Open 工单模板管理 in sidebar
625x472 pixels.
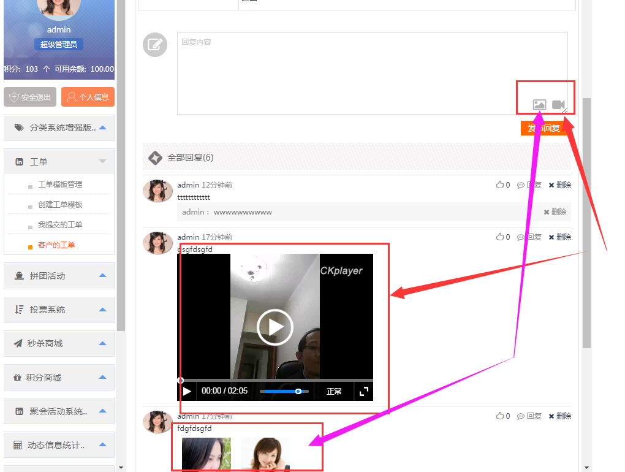pyautogui.click(x=60, y=185)
